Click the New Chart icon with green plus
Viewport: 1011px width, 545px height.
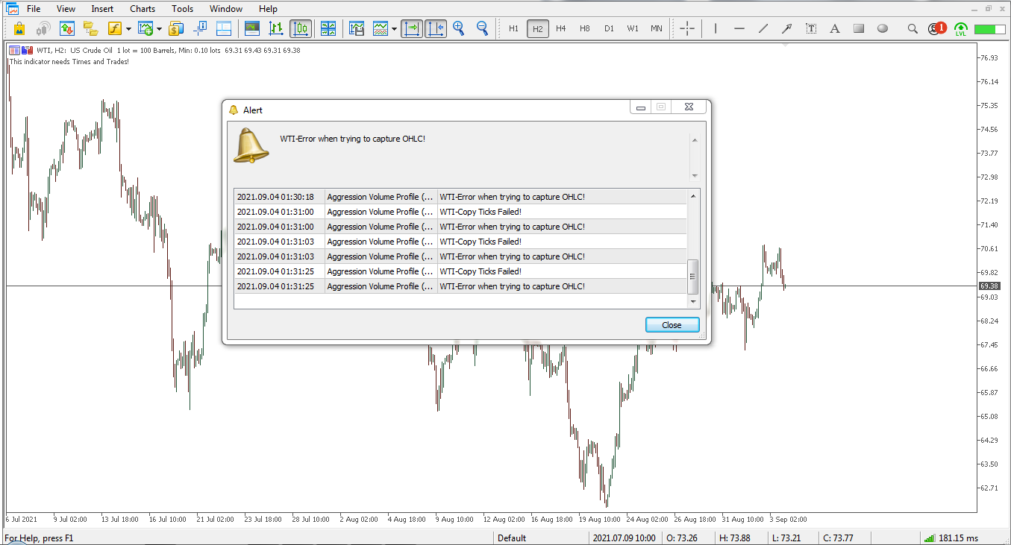pyautogui.click(x=145, y=29)
